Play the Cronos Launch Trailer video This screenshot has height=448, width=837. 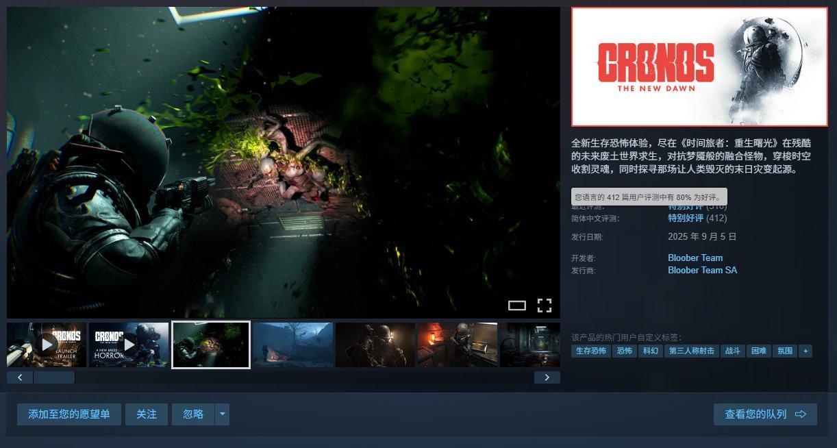(47, 345)
